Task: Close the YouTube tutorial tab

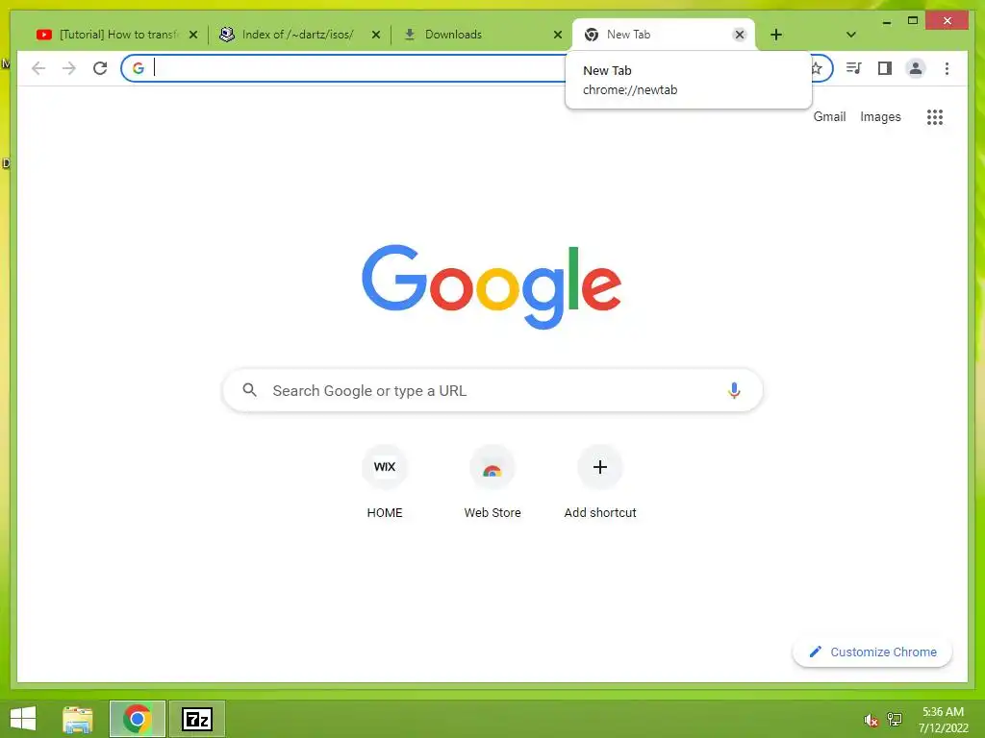Action: tap(193, 35)
